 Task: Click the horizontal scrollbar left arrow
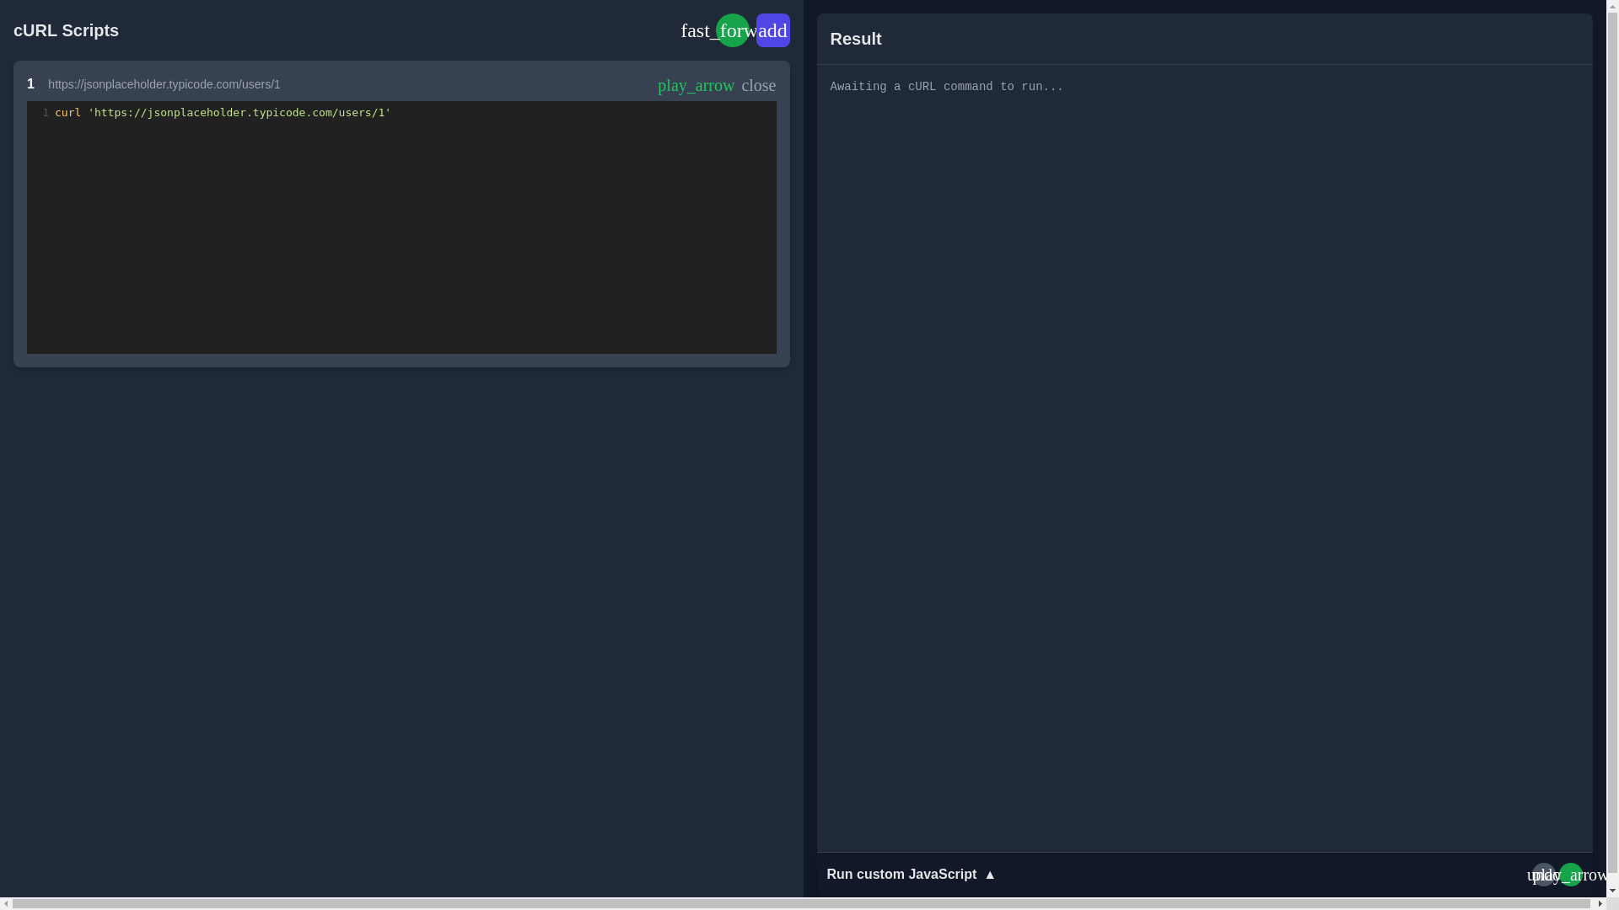point(6,903)
